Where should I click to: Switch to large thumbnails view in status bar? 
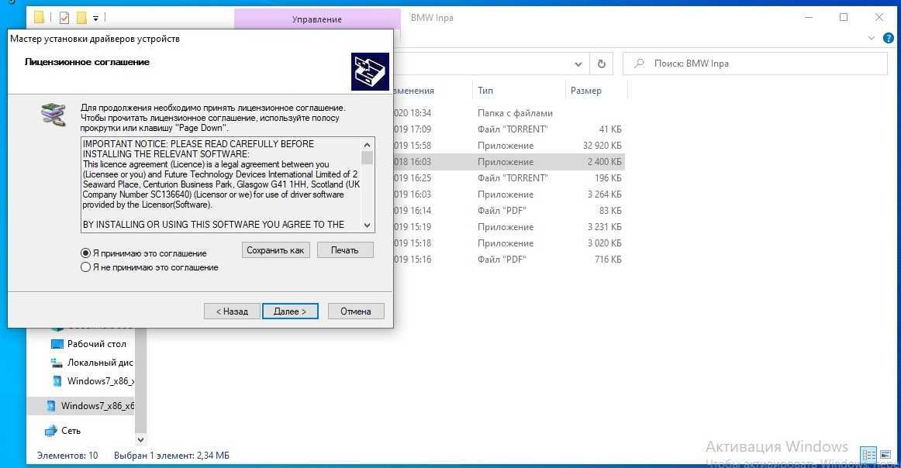885,455
